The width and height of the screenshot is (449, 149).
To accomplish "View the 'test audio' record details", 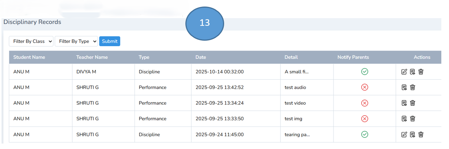I will coord(404,88).
